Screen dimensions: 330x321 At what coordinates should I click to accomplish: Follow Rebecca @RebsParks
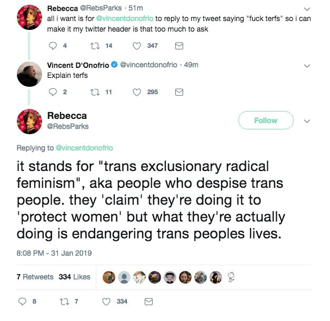pyautogui.click(x=266, y=120)
